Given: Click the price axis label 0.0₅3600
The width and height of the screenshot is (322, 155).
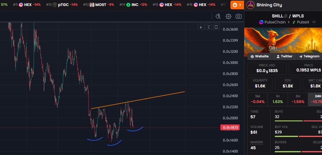Looking at the screenshot, I should coord(230,29).
